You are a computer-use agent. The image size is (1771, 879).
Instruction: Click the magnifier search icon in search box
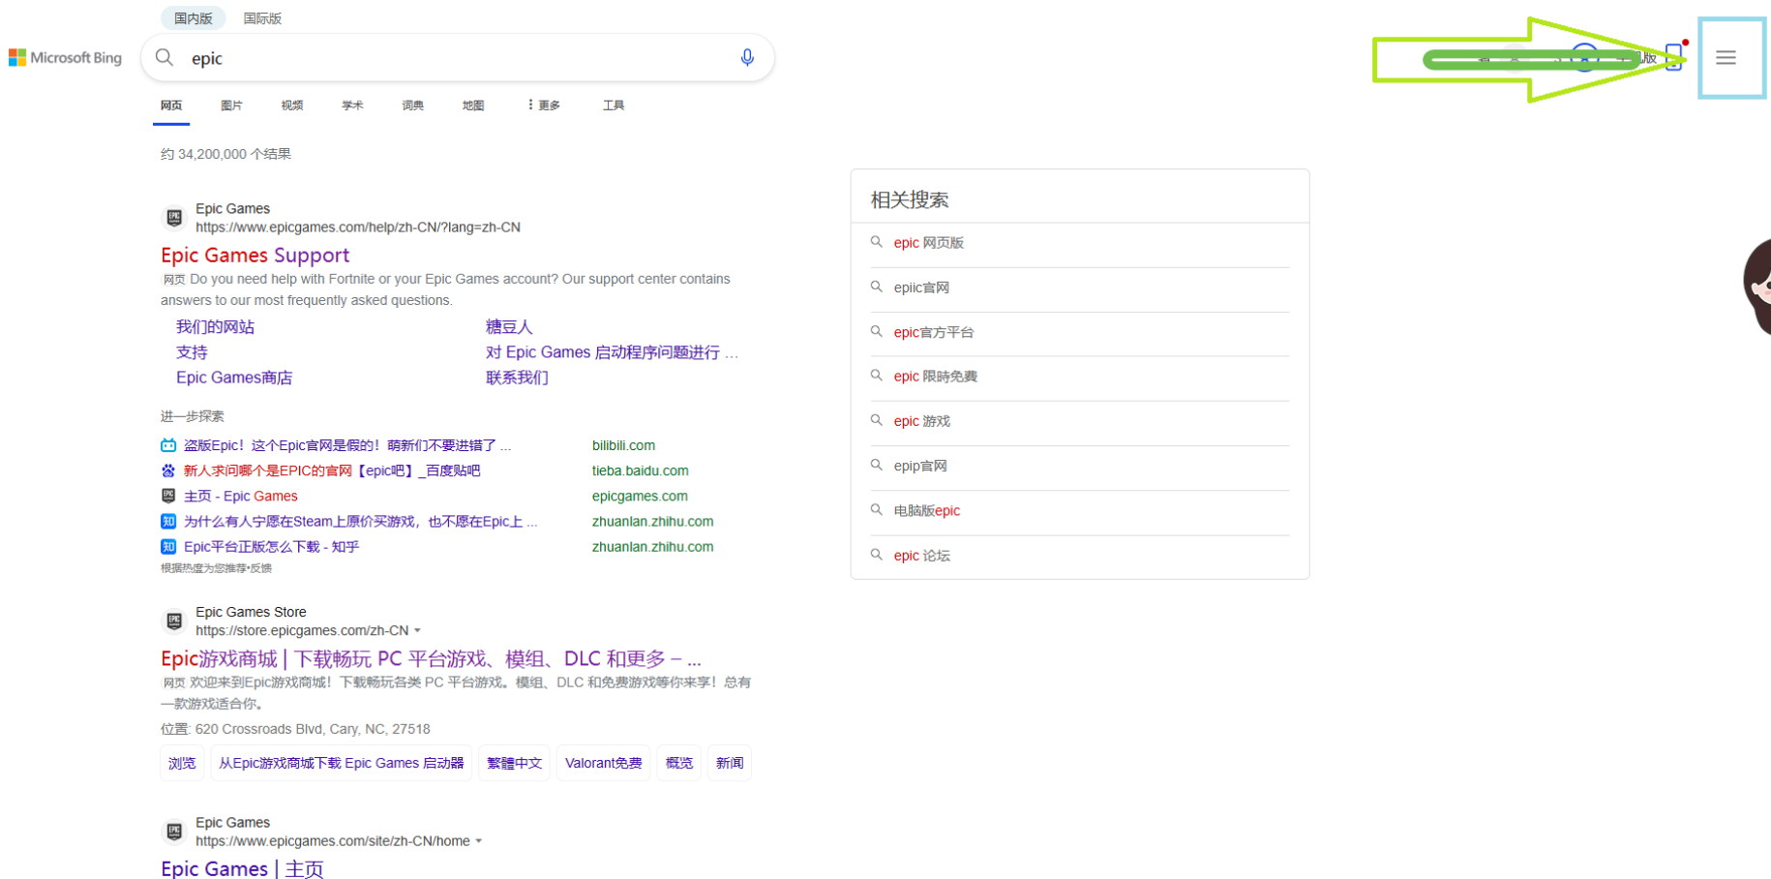tap(165, 58)
